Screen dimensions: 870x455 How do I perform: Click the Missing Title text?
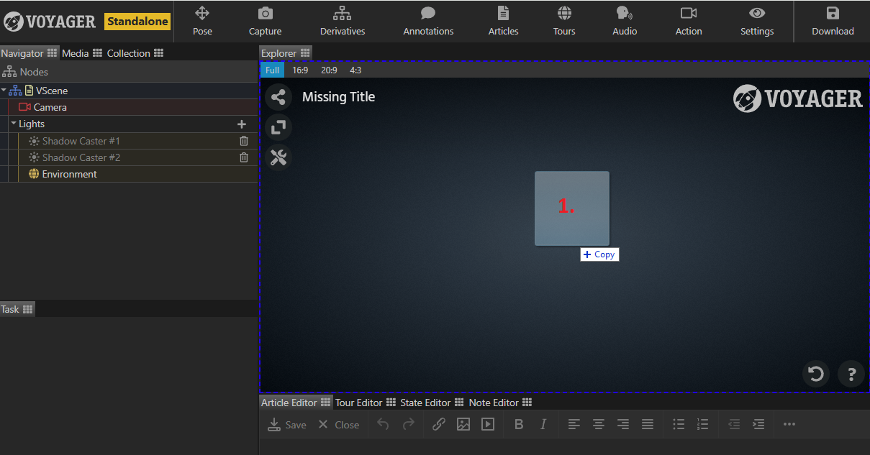(x=338, y=97)
